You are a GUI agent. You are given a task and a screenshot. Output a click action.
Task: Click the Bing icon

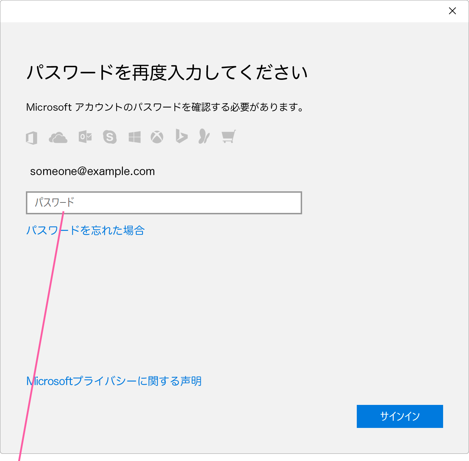point(182,136)
